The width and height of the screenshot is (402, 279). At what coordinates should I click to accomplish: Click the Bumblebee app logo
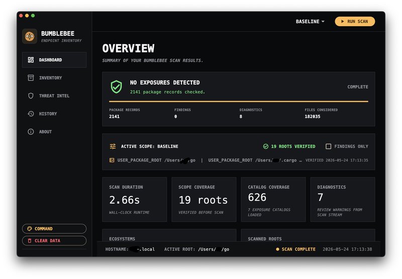coord(30,36)
